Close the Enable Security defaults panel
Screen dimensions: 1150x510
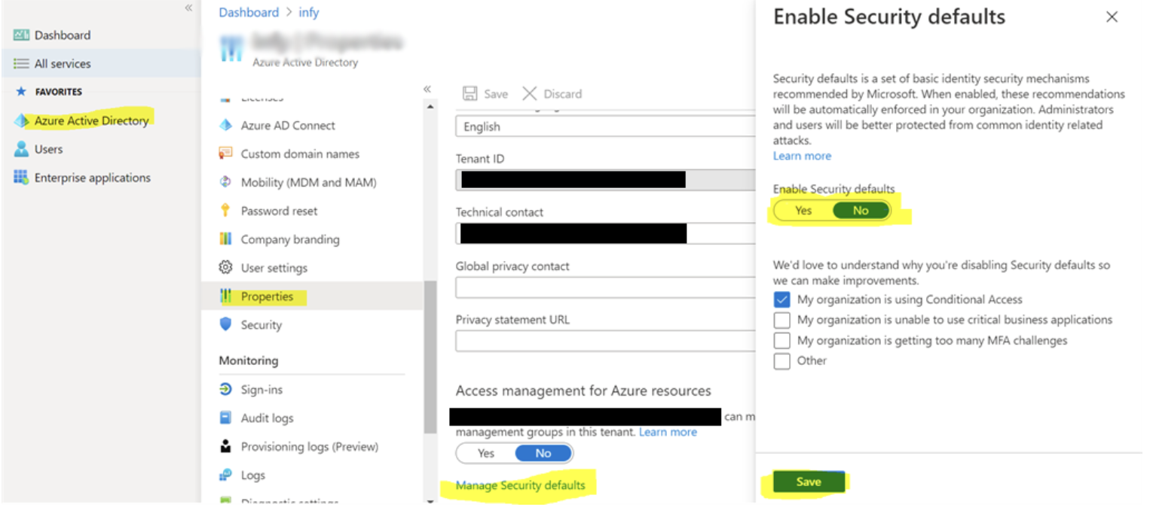(x=1112, y=17)
